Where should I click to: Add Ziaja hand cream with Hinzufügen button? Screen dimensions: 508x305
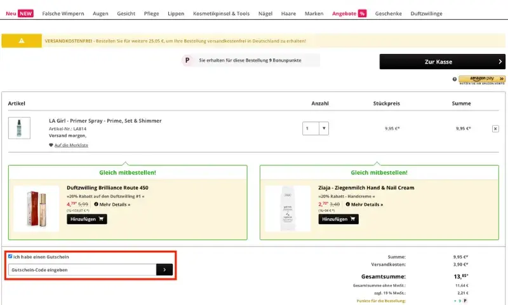(x=338, y=219)
